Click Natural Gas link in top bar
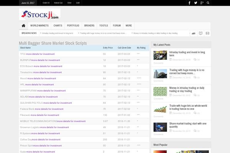 click(x=58, y=3)
